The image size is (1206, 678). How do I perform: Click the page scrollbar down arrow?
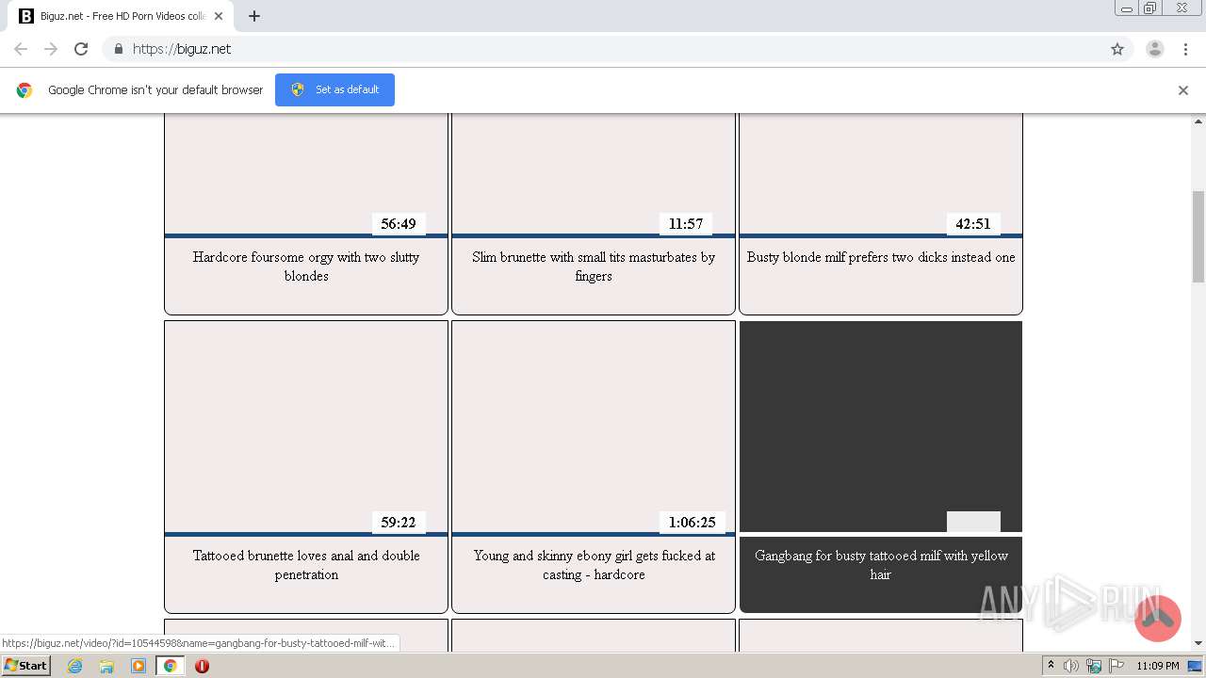pyautogui.click(x=1198, y=643)
